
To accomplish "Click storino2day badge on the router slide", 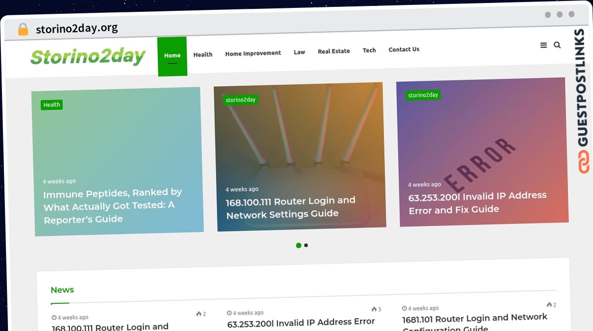I will coord(241,100).
